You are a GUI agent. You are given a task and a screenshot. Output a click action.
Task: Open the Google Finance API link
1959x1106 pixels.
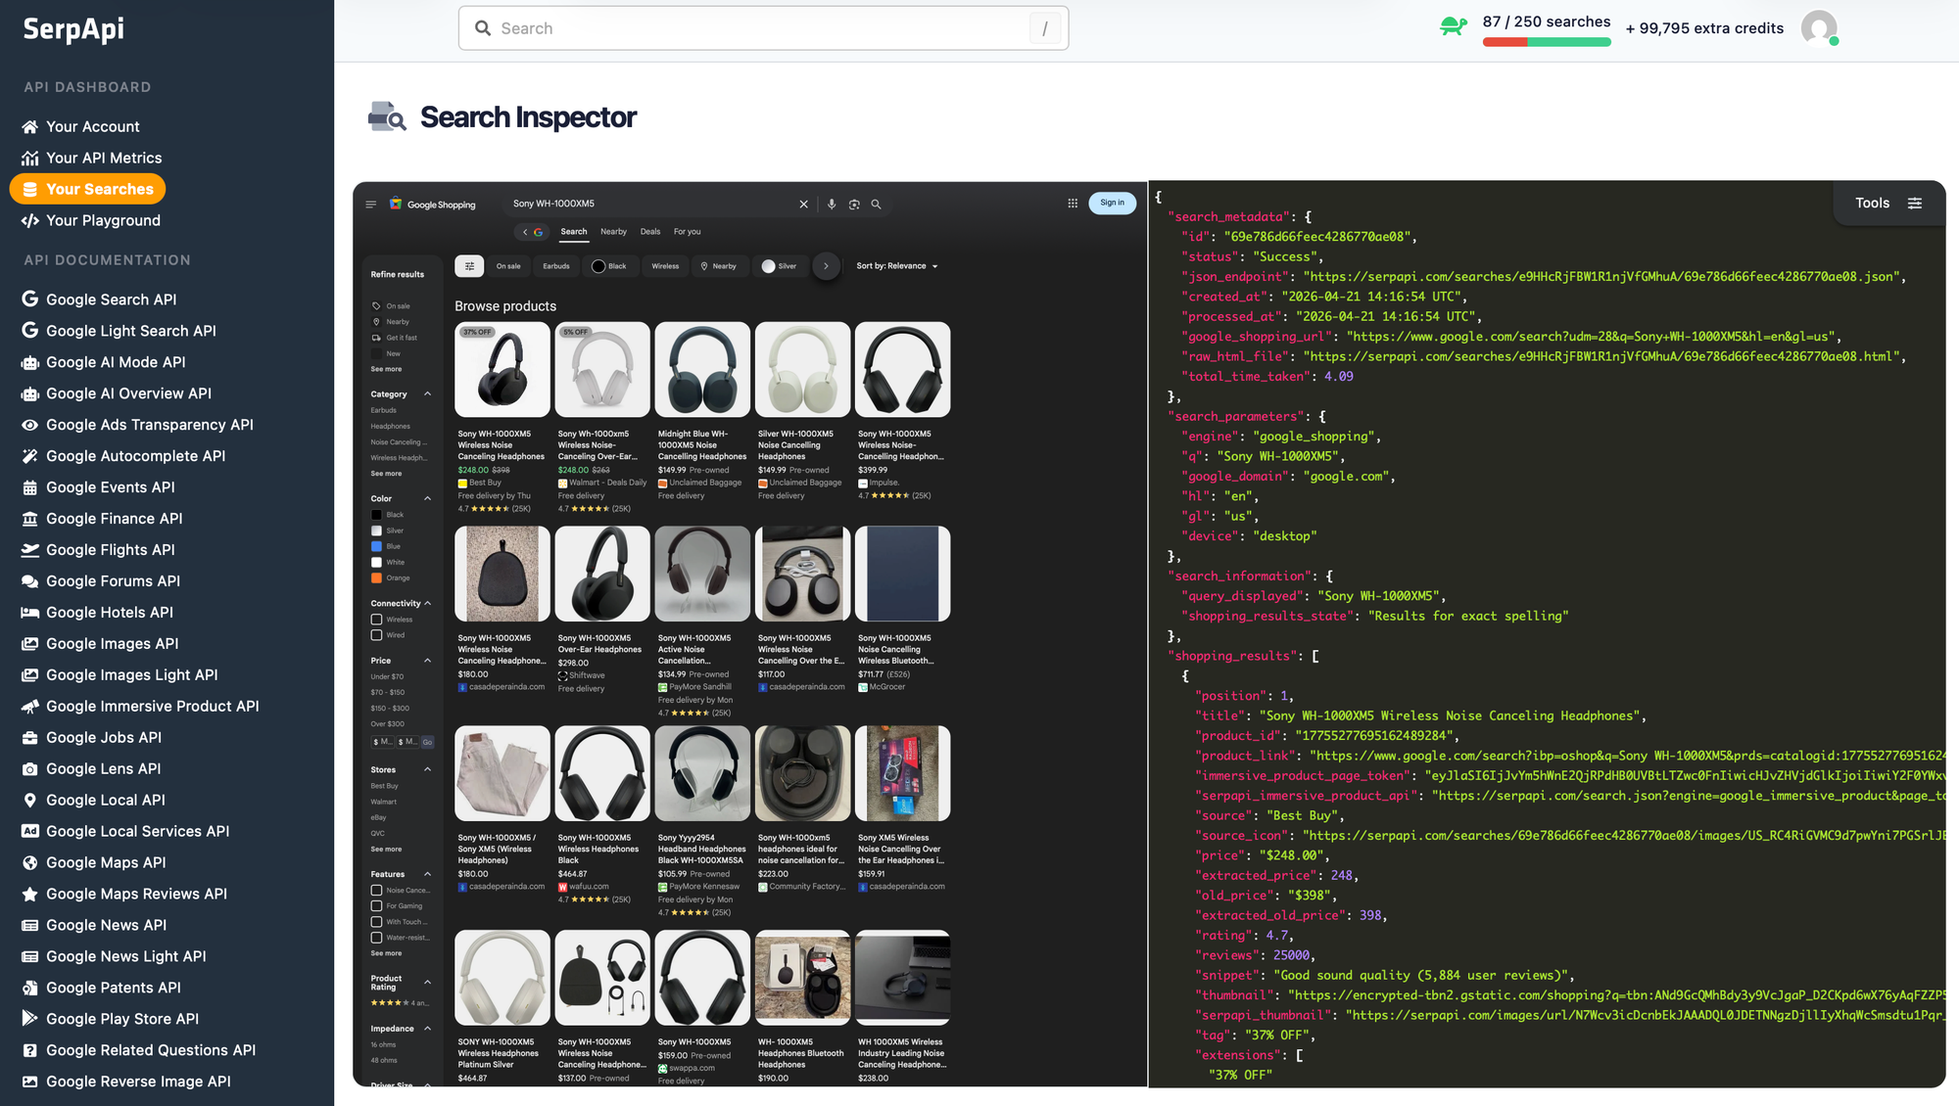click(x=114, y=519)
